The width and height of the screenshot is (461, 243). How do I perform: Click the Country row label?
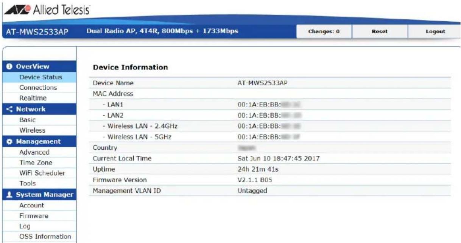(x=105, y=148)
